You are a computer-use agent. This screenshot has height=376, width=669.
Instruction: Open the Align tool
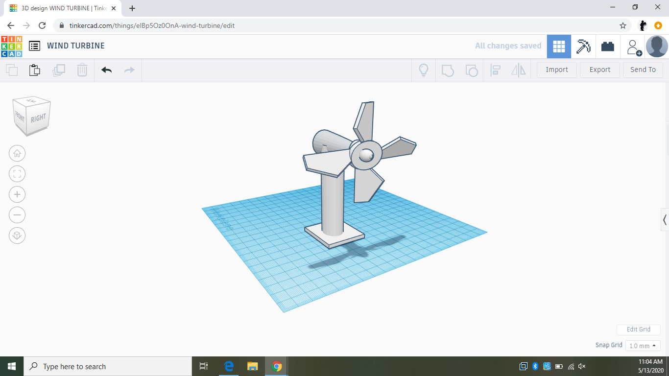pyautogui.click(x=495, y=70)
